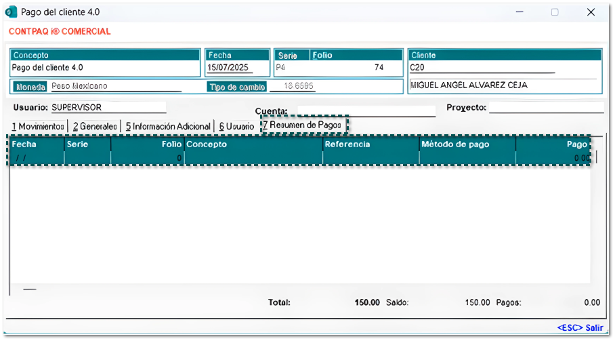Click the CONTPAQi COMERCIAL logo text

tap(60, 31)
